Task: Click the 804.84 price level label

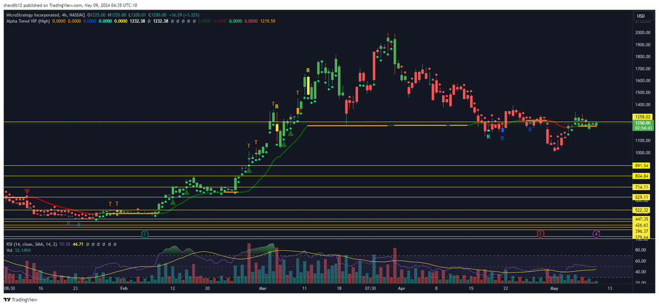Action: pyautogui.click(x=641, y=176)
